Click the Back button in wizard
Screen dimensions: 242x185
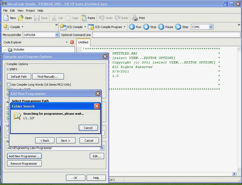(45, 141)
